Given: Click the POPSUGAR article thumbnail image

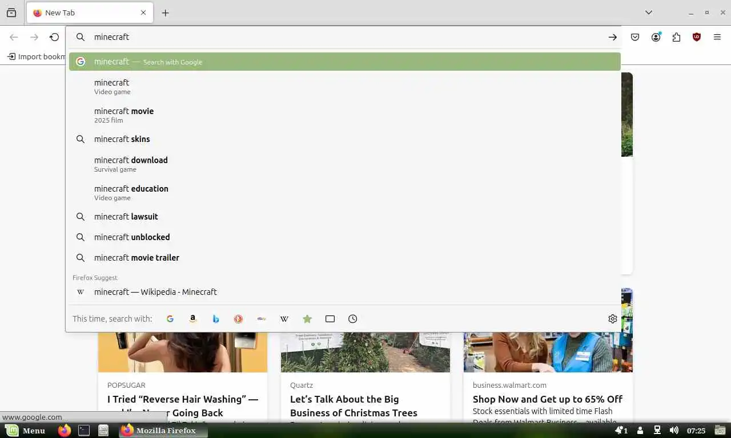Looking at the screenshot, I should [183, 352].
